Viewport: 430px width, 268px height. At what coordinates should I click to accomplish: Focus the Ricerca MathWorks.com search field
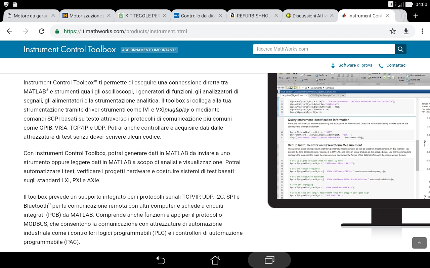324,49
